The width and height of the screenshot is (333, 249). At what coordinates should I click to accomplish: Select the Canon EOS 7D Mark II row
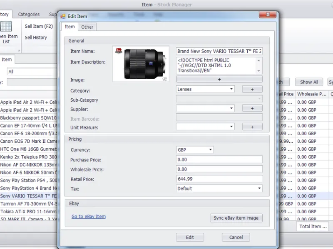pyautogui.click(x=28, y=141)
